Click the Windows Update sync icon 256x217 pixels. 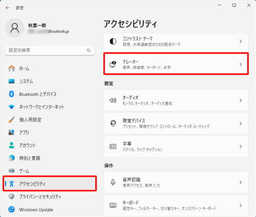[x=11, y=209]
